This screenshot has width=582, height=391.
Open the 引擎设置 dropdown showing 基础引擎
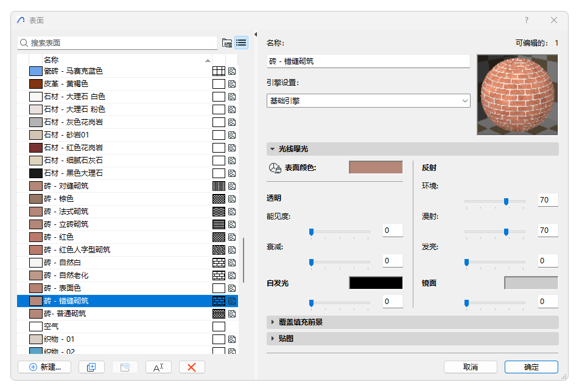tap(368, 100)
